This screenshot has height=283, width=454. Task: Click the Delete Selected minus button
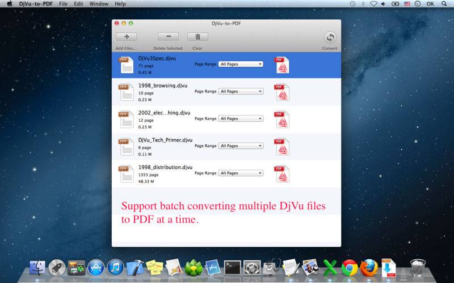pos(168,37)
